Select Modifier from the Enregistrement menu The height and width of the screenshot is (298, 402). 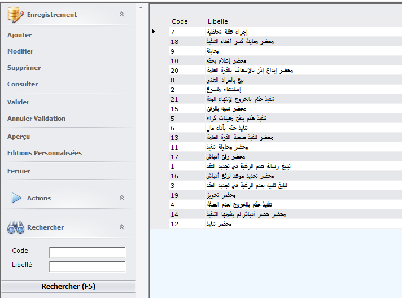(20, 51)
